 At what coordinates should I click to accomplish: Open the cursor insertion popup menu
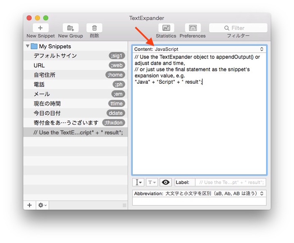click(x=138, y=182)
